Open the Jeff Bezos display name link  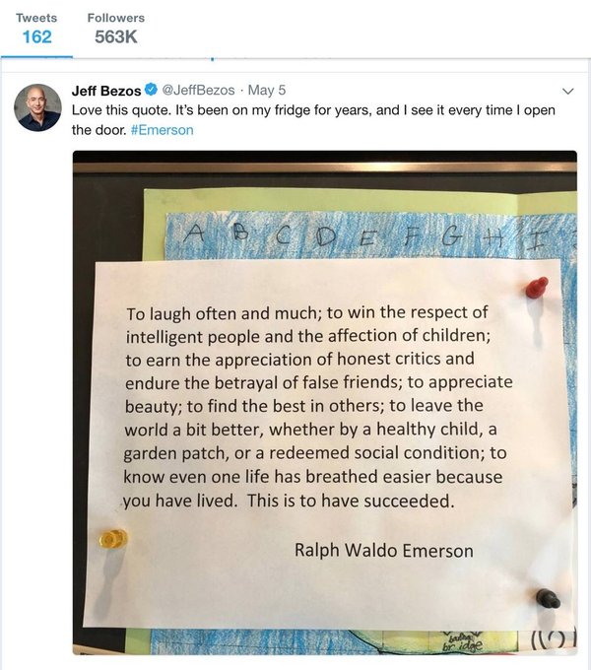[106, 91]
